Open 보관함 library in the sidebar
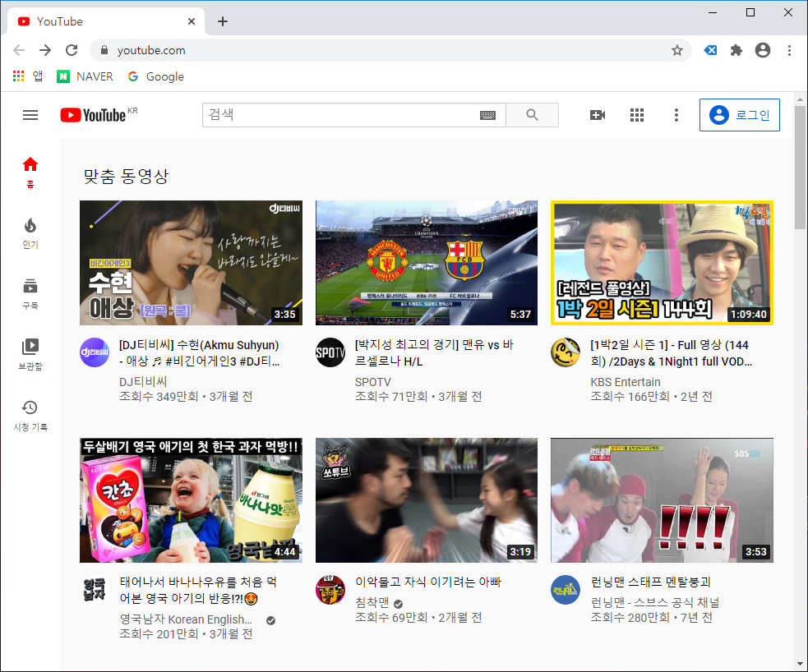The width and height of the screenshot is (808, 672). pos(30,355)
